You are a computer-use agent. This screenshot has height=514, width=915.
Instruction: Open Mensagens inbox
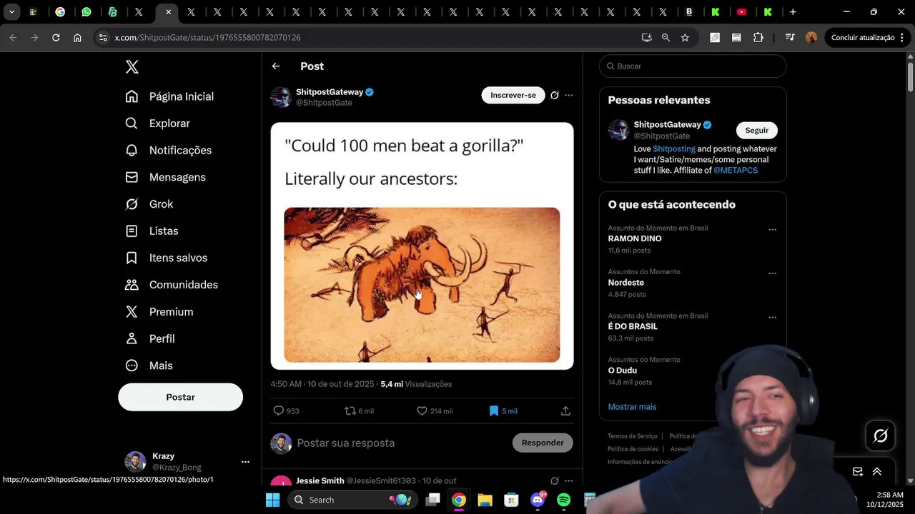[165, 177]
